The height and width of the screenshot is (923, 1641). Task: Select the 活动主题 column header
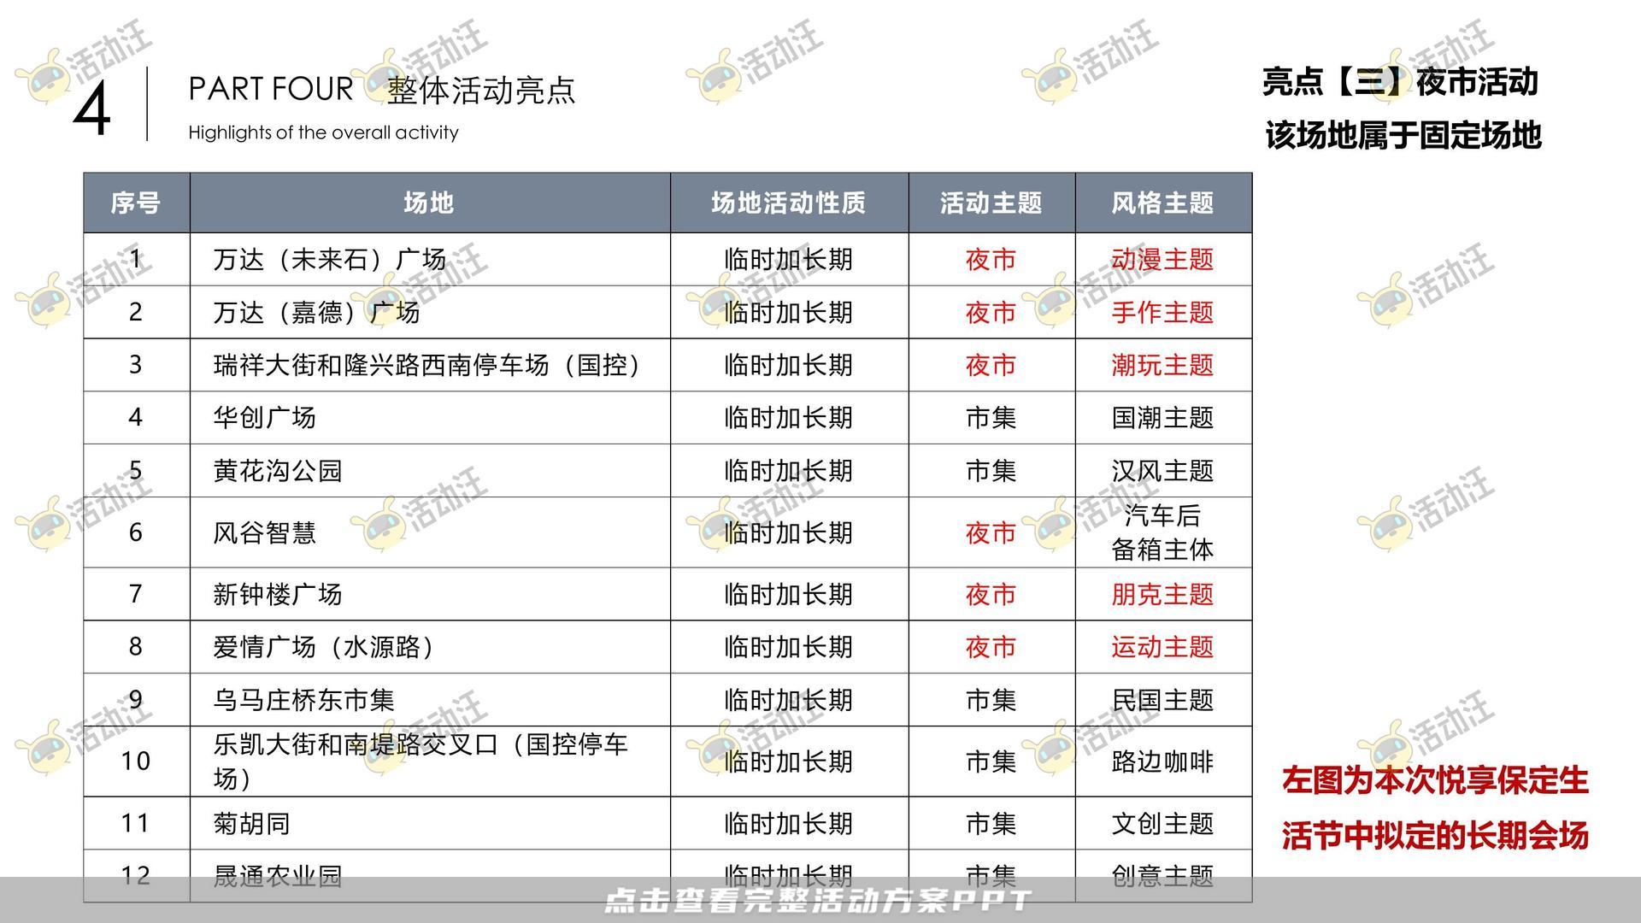[x=991, y=203]
